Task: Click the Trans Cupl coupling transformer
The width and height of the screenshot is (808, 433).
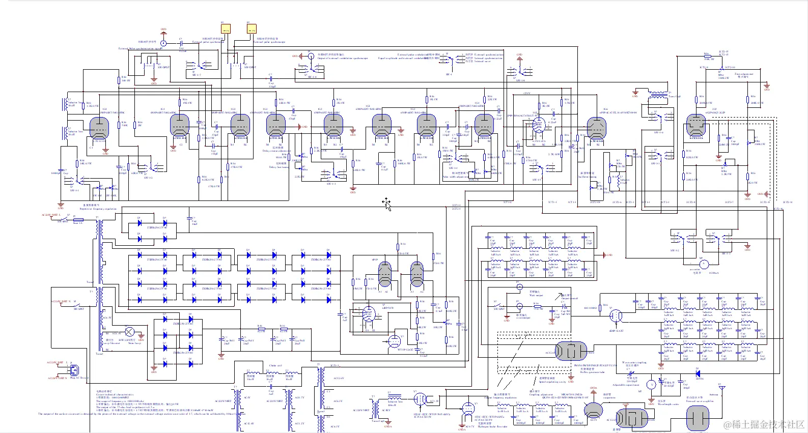Action: [658, 95]
